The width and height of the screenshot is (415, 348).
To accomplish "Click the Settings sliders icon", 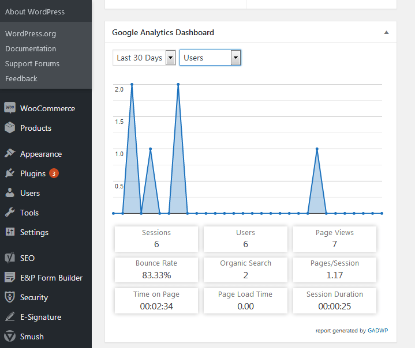I will [x=10, y=232].
